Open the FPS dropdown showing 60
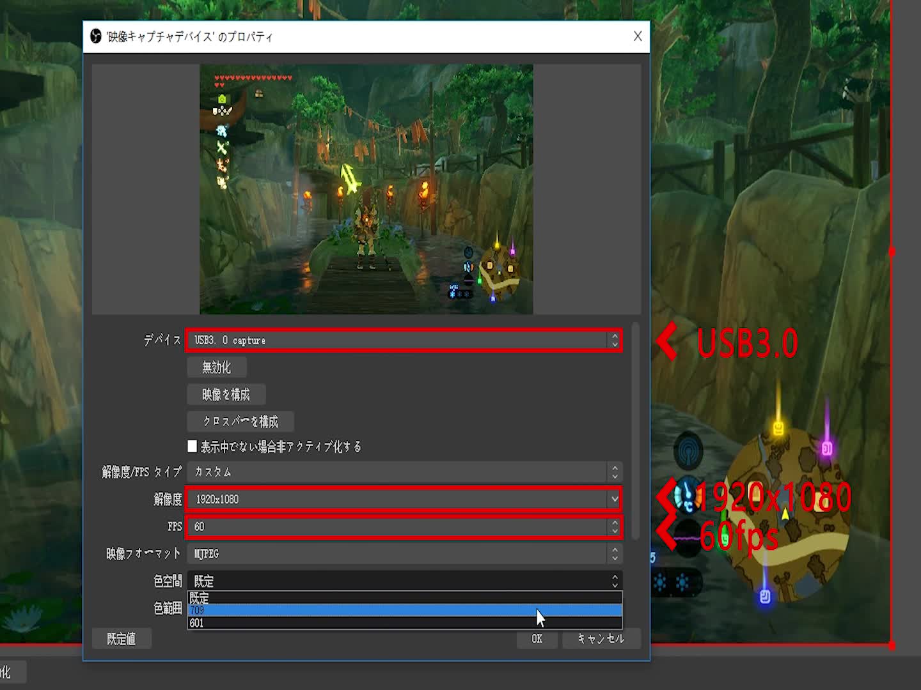The width and height of the screenshot is (921, 690). point(404,526)
